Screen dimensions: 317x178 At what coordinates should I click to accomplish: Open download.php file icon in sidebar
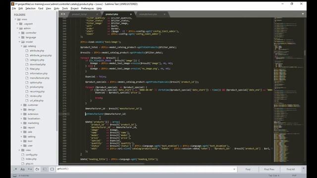[x=27, y=64]
